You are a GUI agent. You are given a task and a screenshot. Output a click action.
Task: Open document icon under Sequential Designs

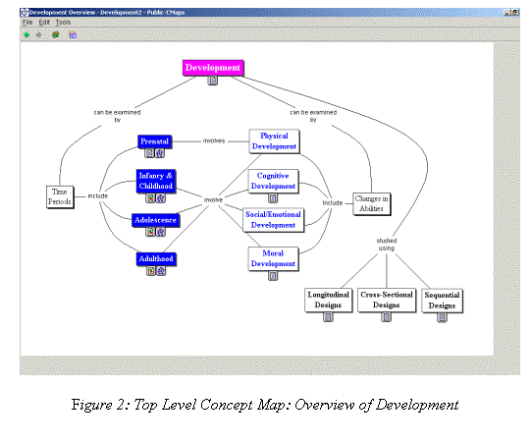coord(442,317)
